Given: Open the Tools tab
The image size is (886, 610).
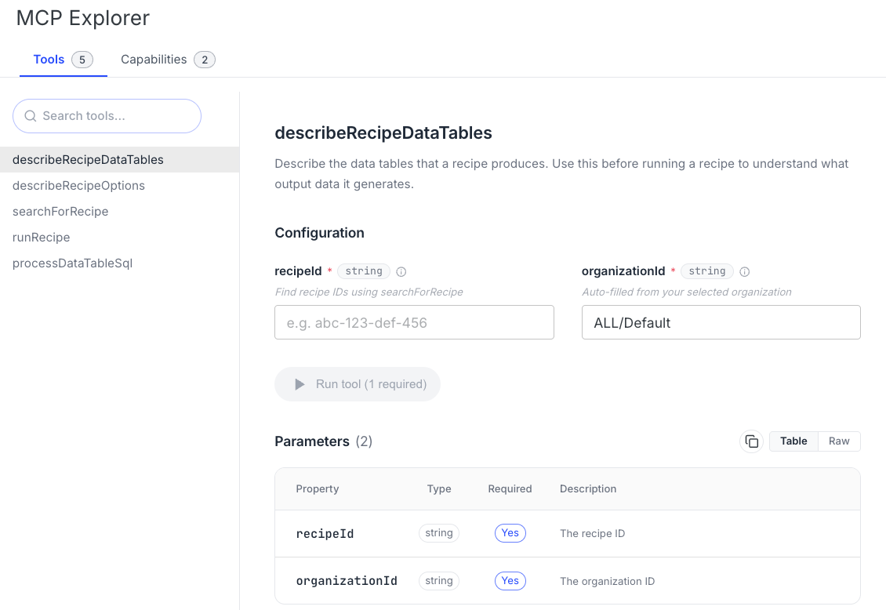Looking at the screenshot, I should coord(64,60).
